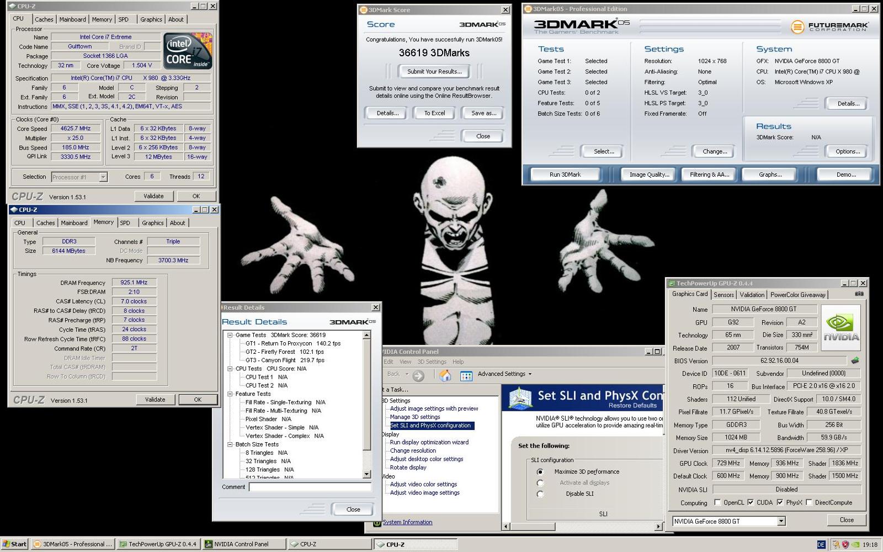The height and width of the screenshot is (552, 883).
Task: Click the Options button under Results
Action: [x=848, y=152]
